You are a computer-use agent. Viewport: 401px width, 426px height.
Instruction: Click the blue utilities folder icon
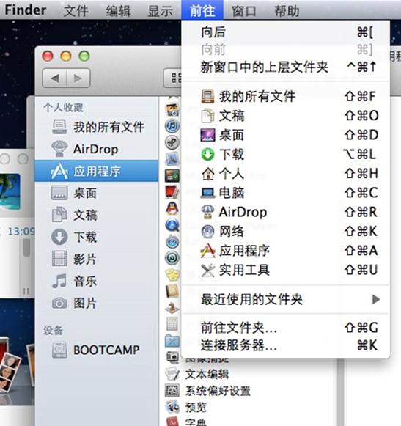point(172,341)
